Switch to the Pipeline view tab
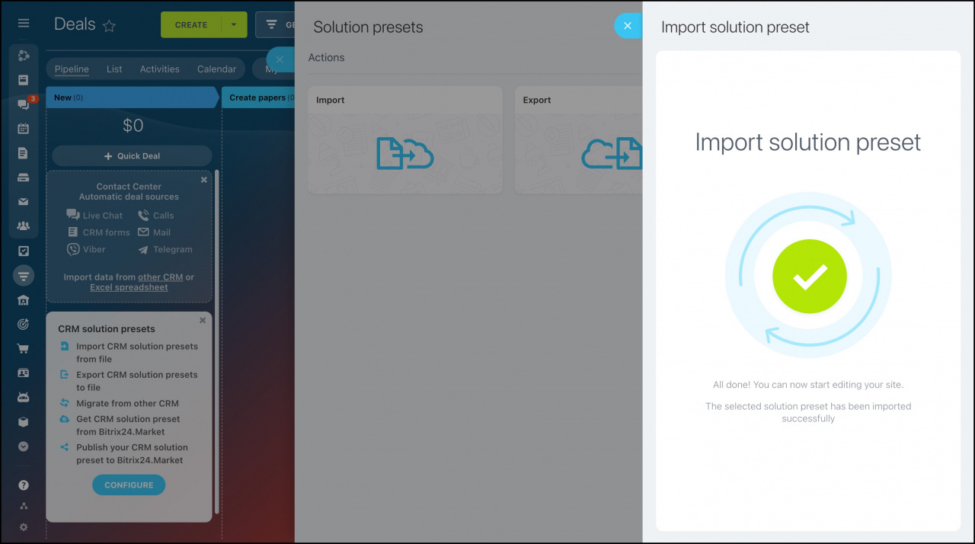The width and height of the screenshot is (975, 544). pos(72,69)
